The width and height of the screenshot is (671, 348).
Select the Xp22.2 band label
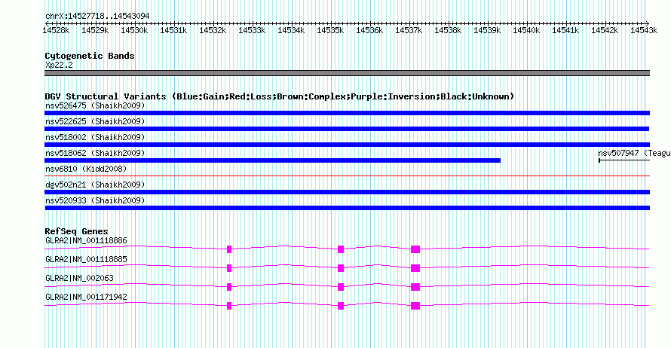click(x=59, y=65)
